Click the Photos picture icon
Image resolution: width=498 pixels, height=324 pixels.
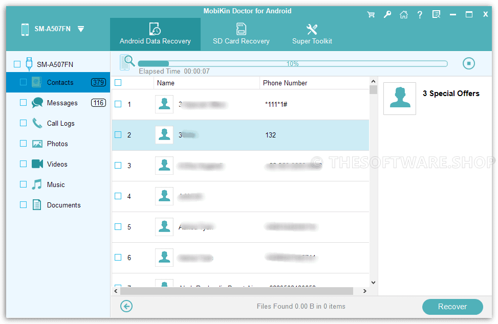(x=37, y=144)
